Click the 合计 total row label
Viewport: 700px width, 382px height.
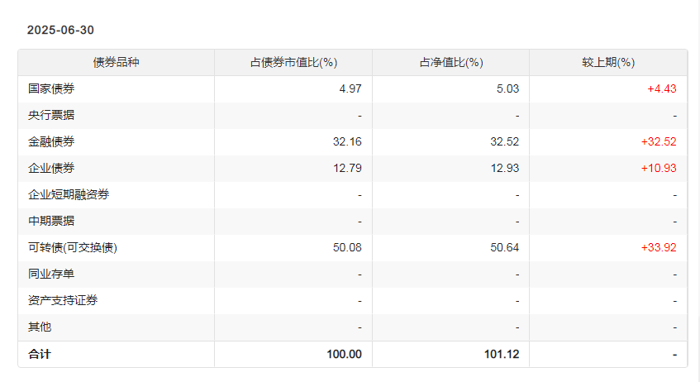[x=40, y=354]
